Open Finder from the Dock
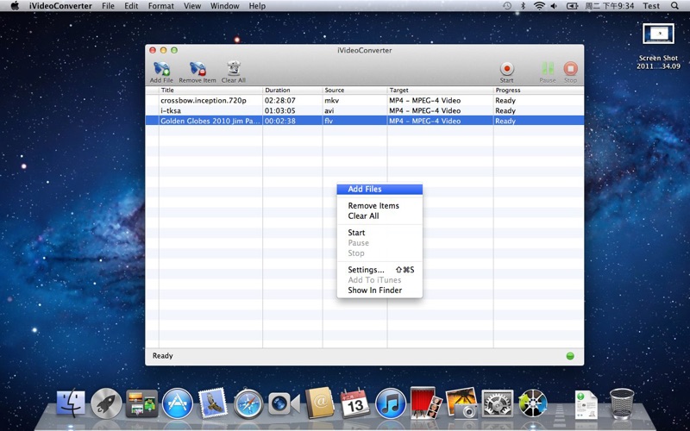The image size is (690, 431). pyautogui.click(x=71, y=403)
